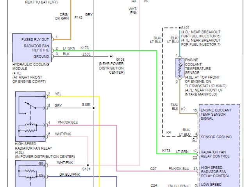The height and width of the screenshot is (187, 250).
Task: Click the S180 splice dot
Action: pyautogui.click(x=93, y=107)
